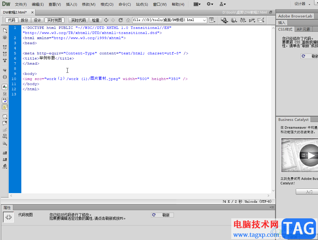Restore down the document window icon

pos(271,12)
